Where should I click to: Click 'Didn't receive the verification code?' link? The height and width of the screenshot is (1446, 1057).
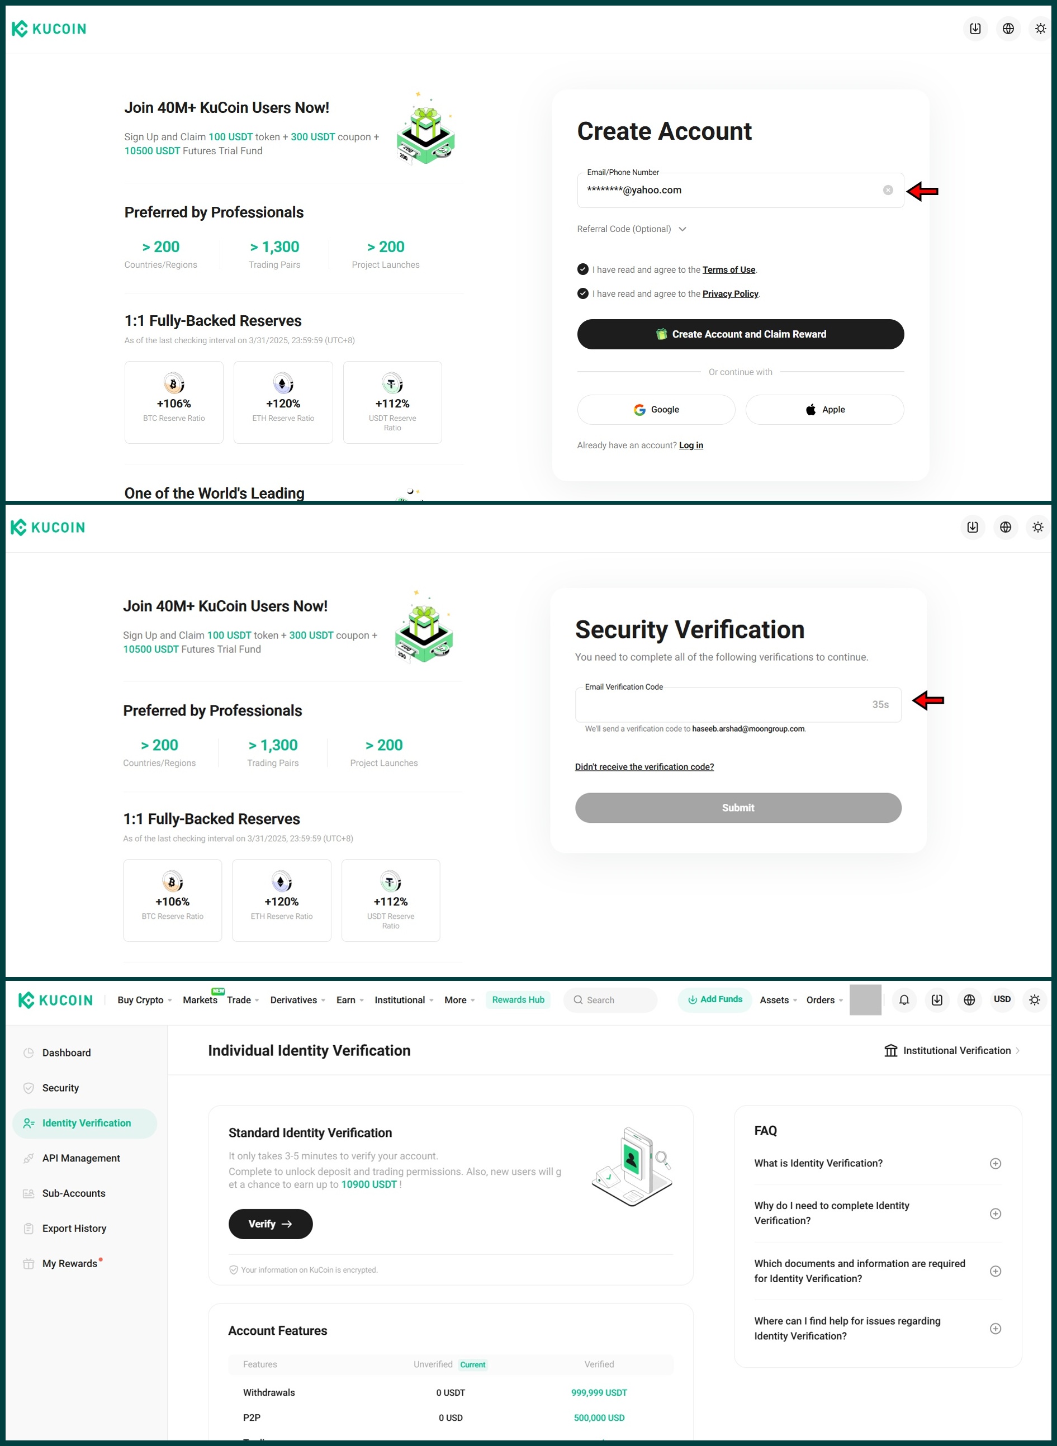pos(644,767)
